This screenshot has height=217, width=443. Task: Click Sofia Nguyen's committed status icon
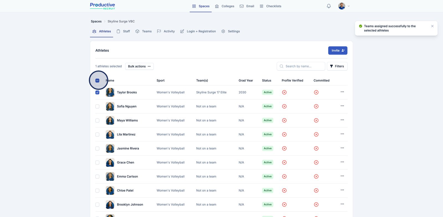(x=316, y=106)
